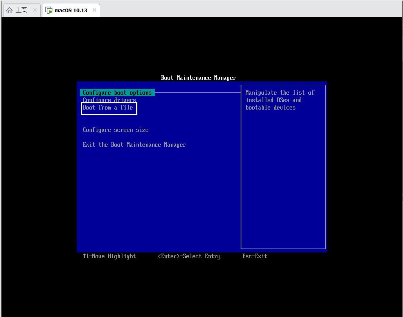
Task: Select the Configure boot options entry
Action: 117,92
